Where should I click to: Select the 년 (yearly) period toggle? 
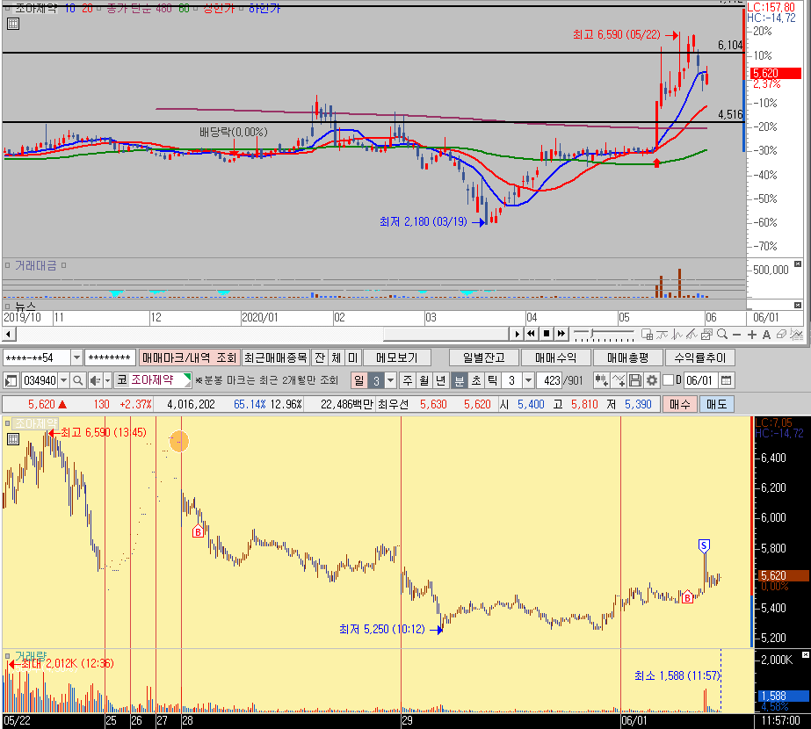point(441,380)
